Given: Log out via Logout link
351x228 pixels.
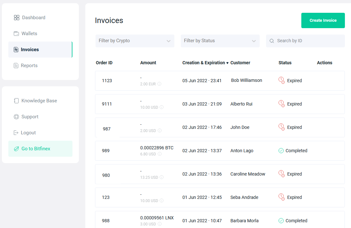Looking at the screenshot, I should point(40,133).
